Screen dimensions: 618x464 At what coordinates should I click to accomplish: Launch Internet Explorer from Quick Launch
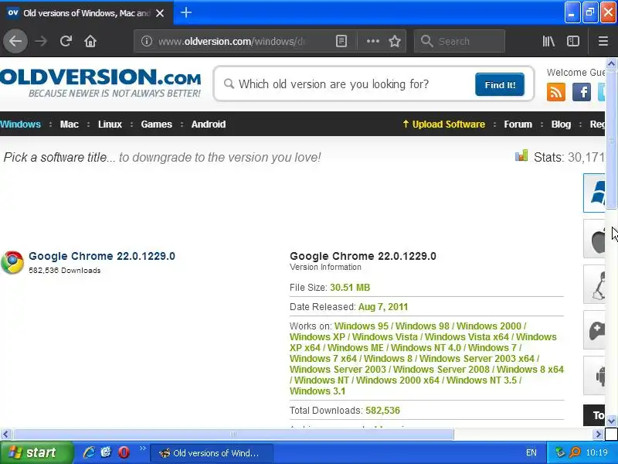(89, 452)
